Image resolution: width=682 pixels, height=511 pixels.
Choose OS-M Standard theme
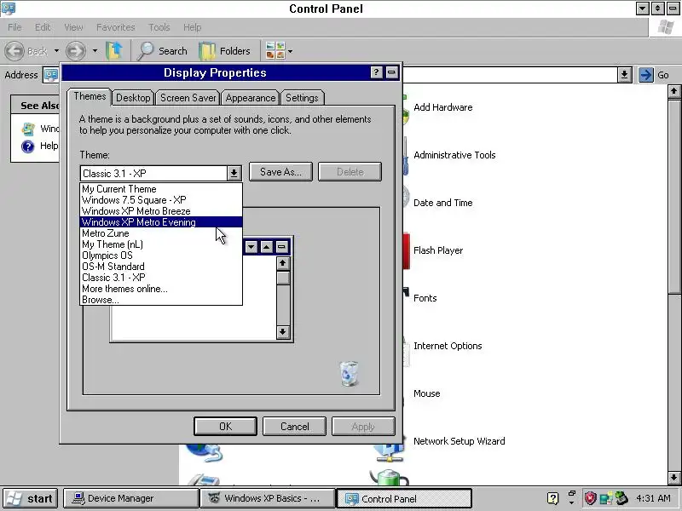[x=161, y=267]
